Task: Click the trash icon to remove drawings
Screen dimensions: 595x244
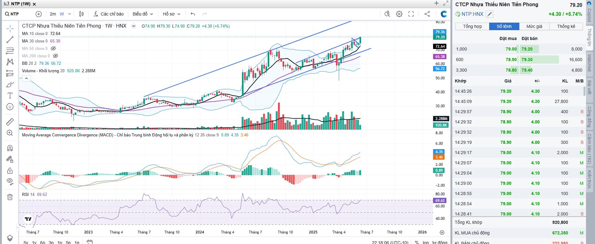Action: [10, 197]
